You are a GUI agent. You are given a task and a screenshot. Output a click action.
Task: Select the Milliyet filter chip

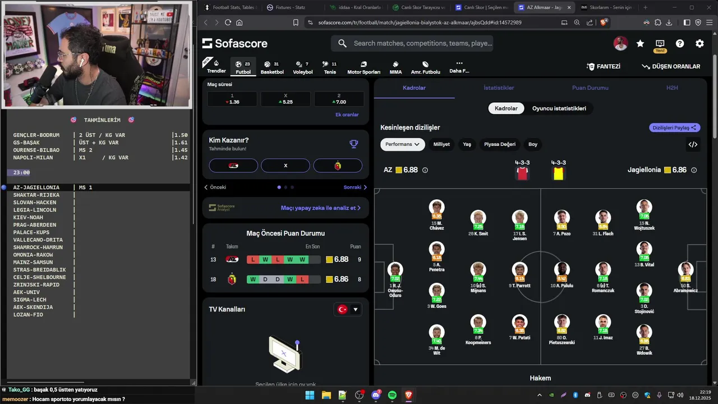441,144
